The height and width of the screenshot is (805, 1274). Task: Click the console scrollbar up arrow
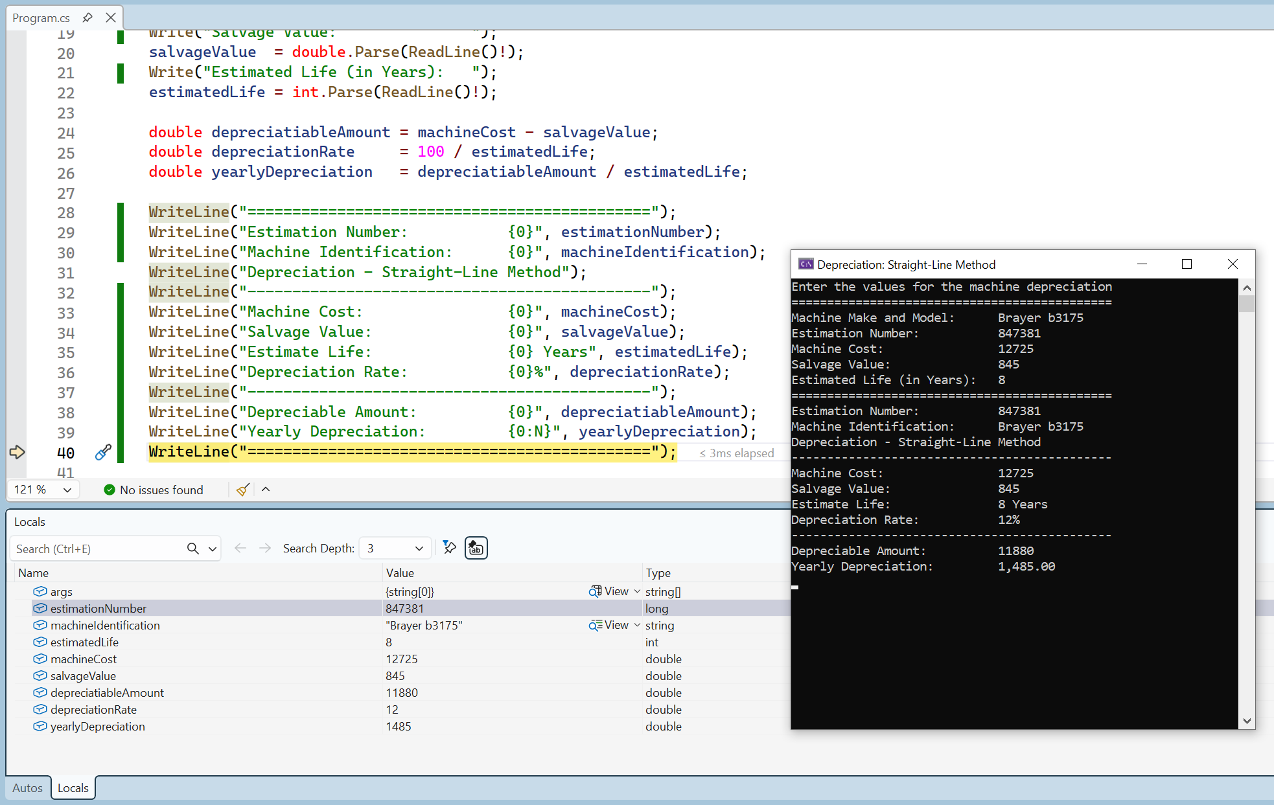coord(1247,288)
